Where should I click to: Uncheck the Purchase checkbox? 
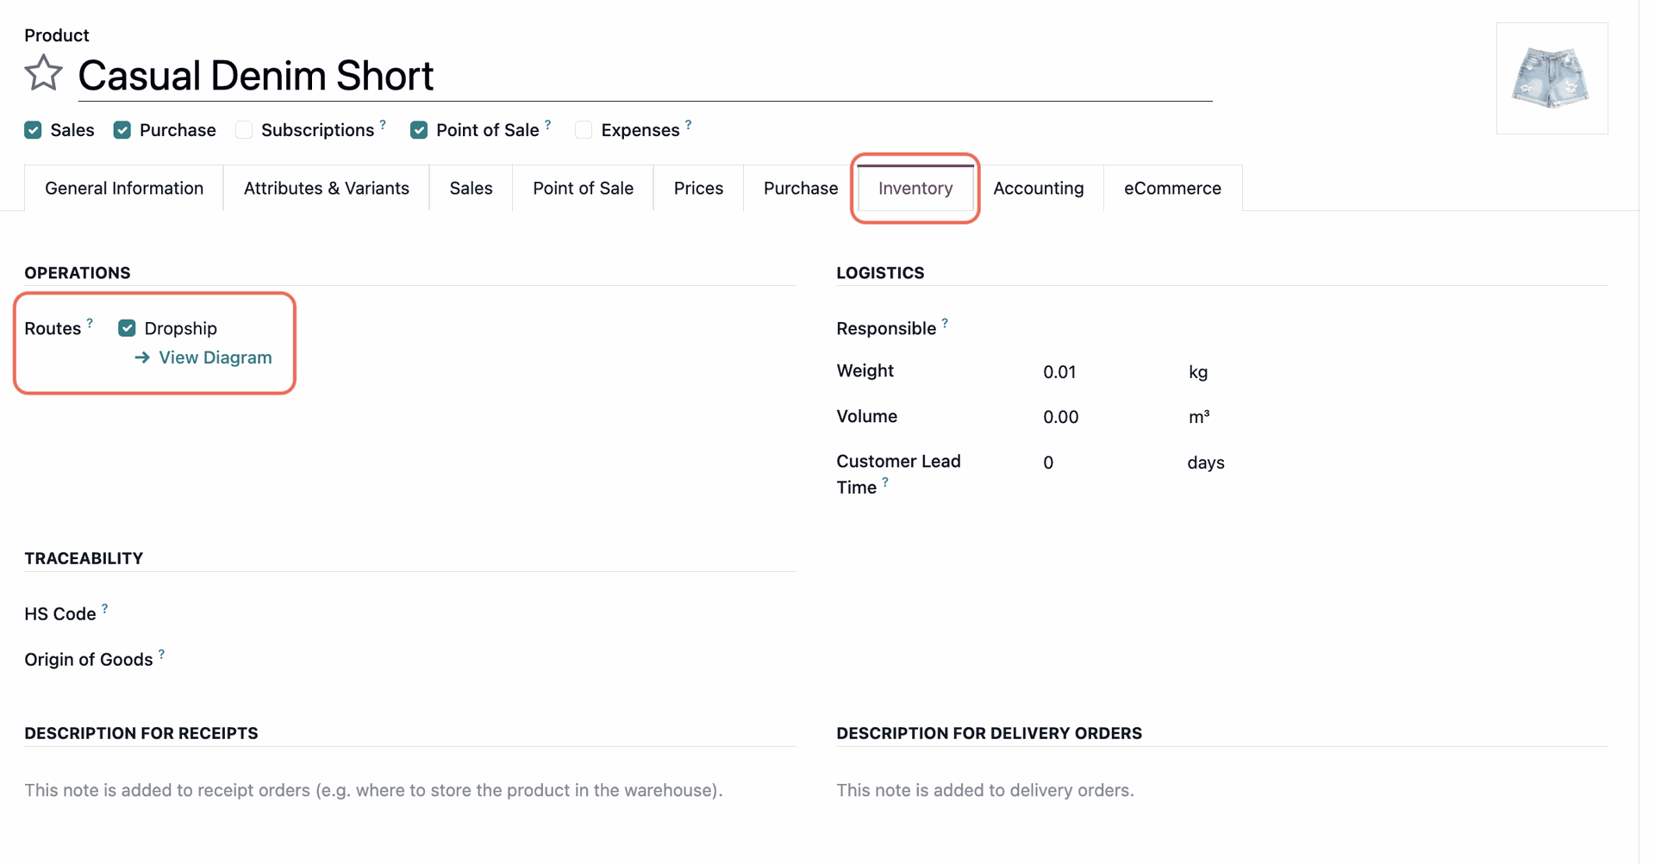tap(122, 130)
